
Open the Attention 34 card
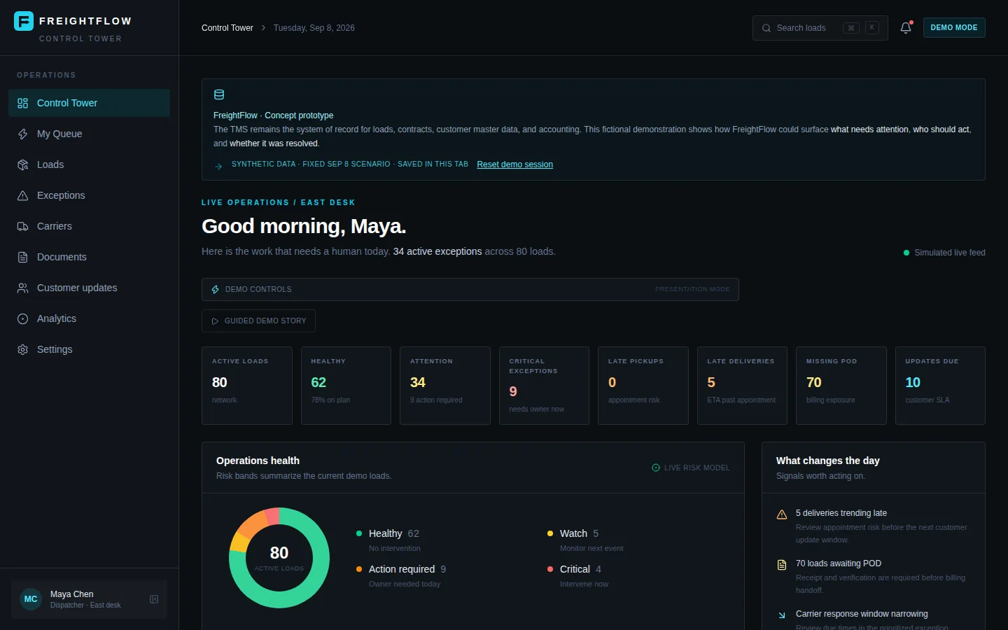point(445,386)
